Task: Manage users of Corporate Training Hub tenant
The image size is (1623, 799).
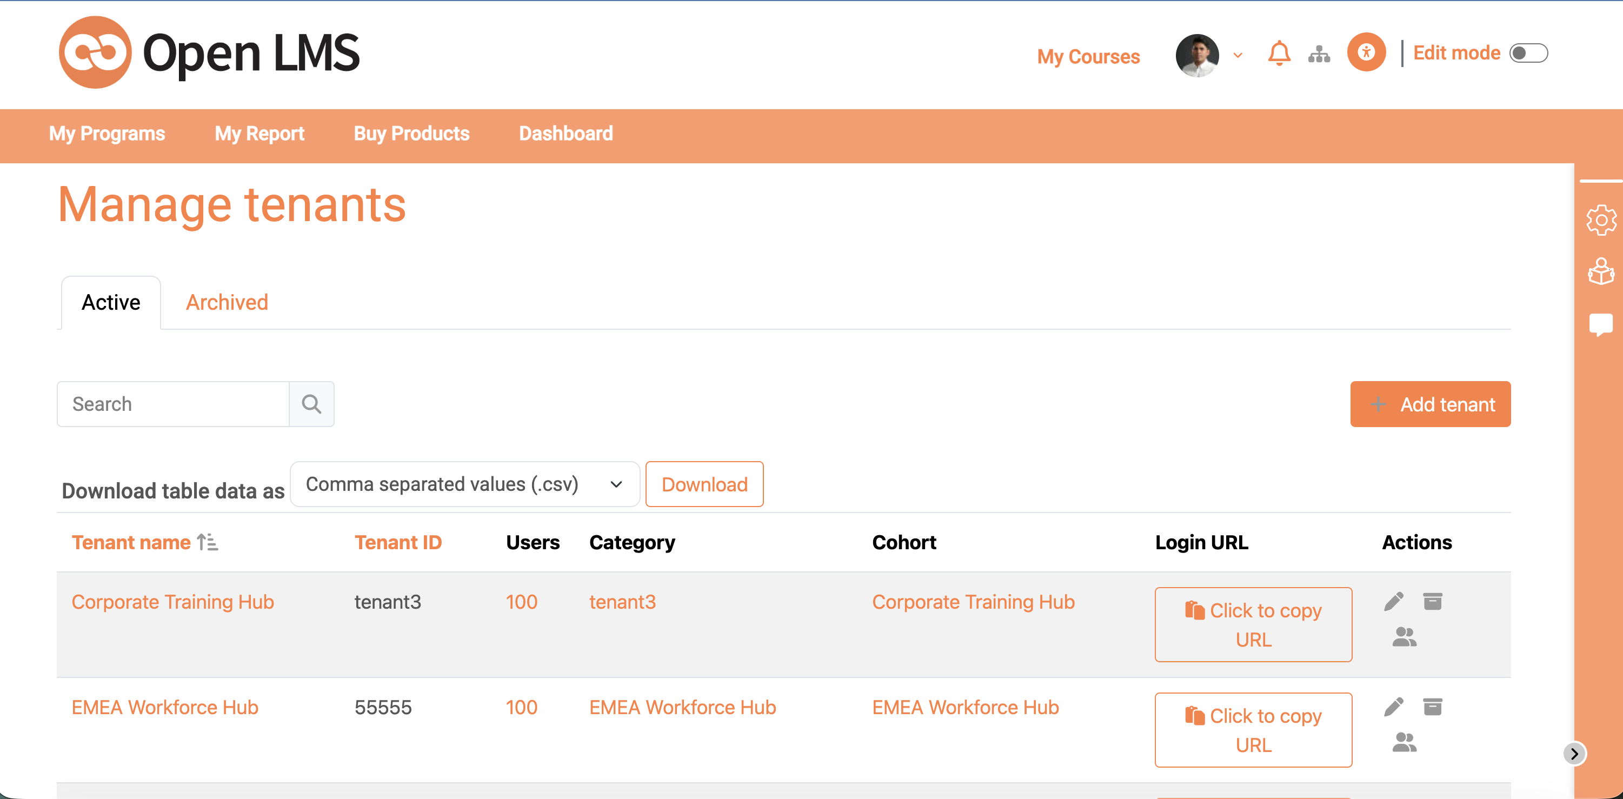Action: [1405, 637]
